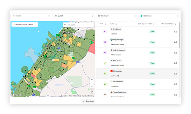191x114 pixels.
Task: Click the Improve this map link
Action: point(88,96)
